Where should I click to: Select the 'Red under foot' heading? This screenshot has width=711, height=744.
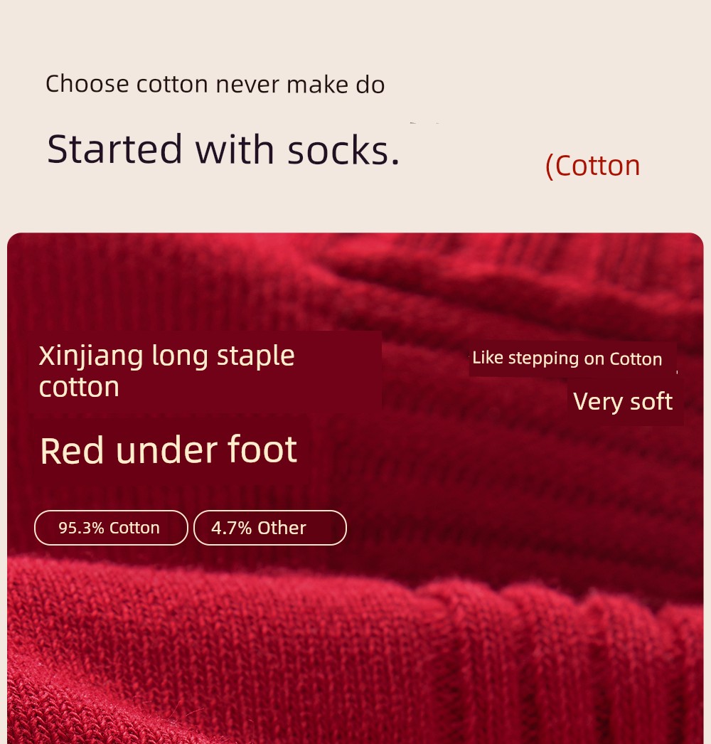[169, 450]
